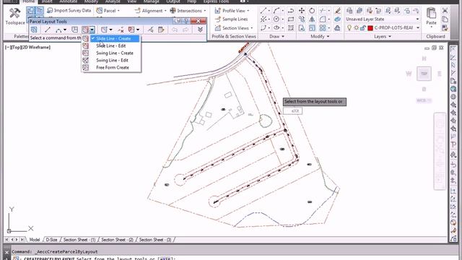Switch to Section Sheet - (1) tab
This screenshot has width=462, height=260.
click(79, 240)
